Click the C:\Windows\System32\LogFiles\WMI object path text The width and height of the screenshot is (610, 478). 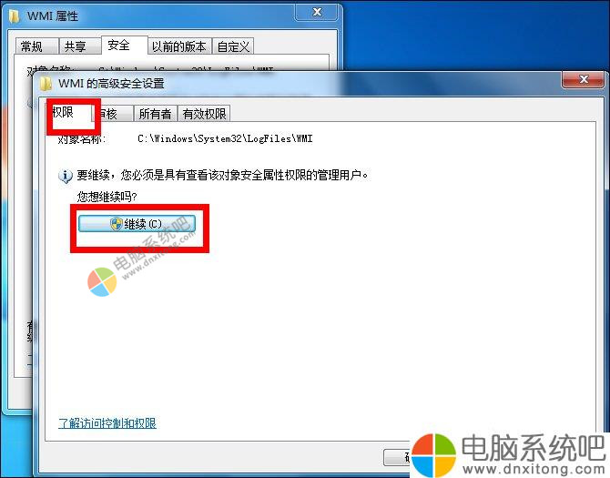[225, 138]
